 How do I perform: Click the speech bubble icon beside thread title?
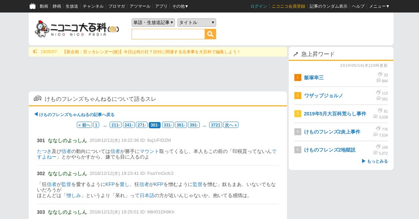38,99
